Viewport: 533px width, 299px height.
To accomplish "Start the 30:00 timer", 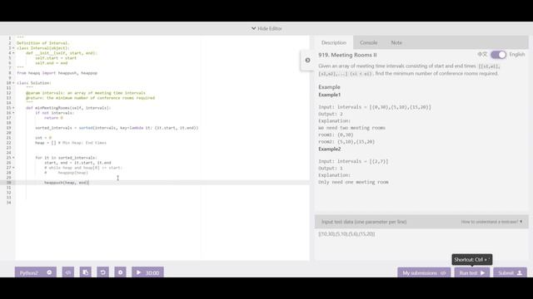I will (x=147, y=272).
